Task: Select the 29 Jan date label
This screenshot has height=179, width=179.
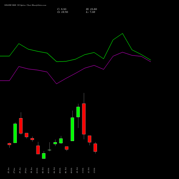Action: click(25, 170)
